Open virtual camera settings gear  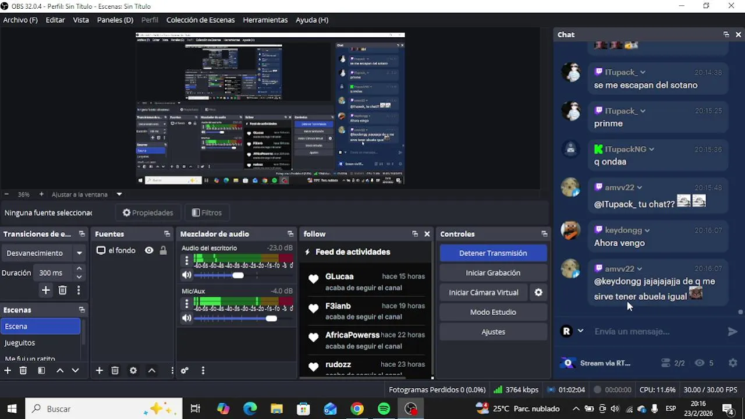(x=538, y=293)
